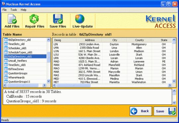Click 'A total of 38337 records' summary line
179x123 pixels.
click(33, 92)
